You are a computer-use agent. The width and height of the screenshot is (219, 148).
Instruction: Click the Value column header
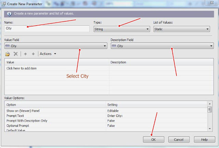pyautogui.click(x=57, y=62)
